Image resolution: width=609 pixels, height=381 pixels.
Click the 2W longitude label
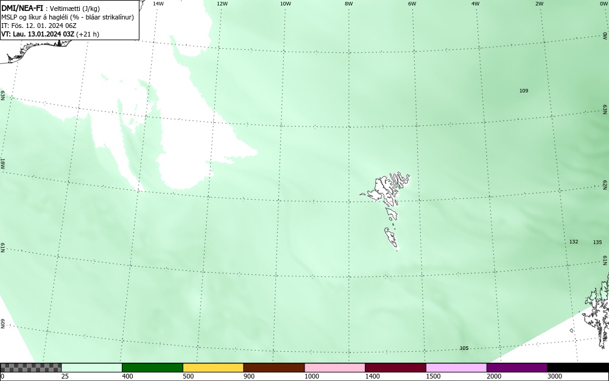coord(539,4)
